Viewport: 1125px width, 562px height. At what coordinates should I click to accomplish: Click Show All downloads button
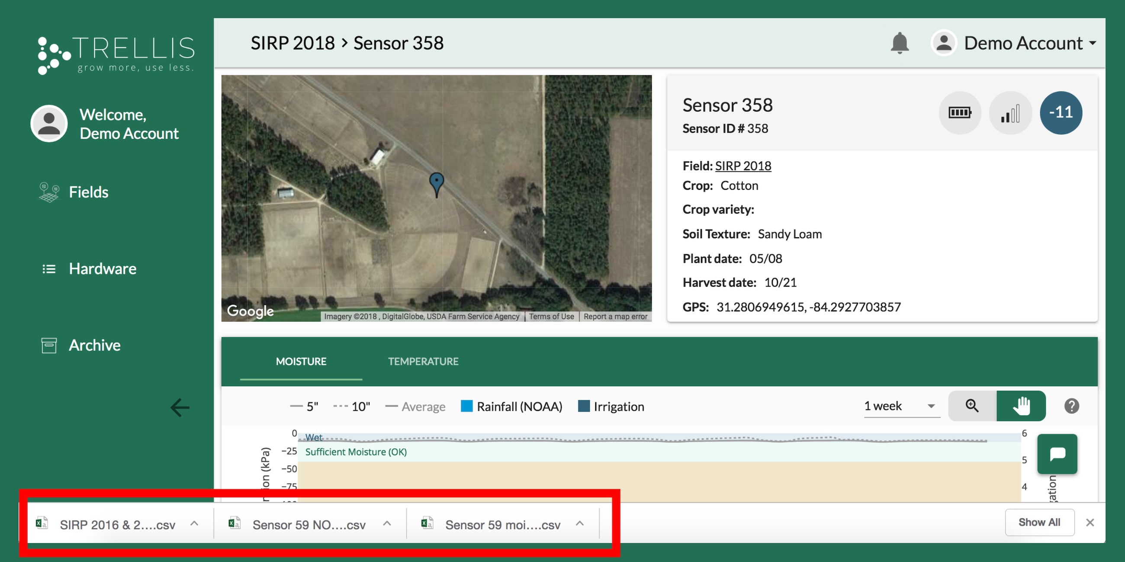click(x=1039, y=522)
